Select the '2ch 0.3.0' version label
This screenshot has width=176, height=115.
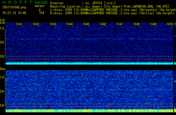click(x=41, y=3)
